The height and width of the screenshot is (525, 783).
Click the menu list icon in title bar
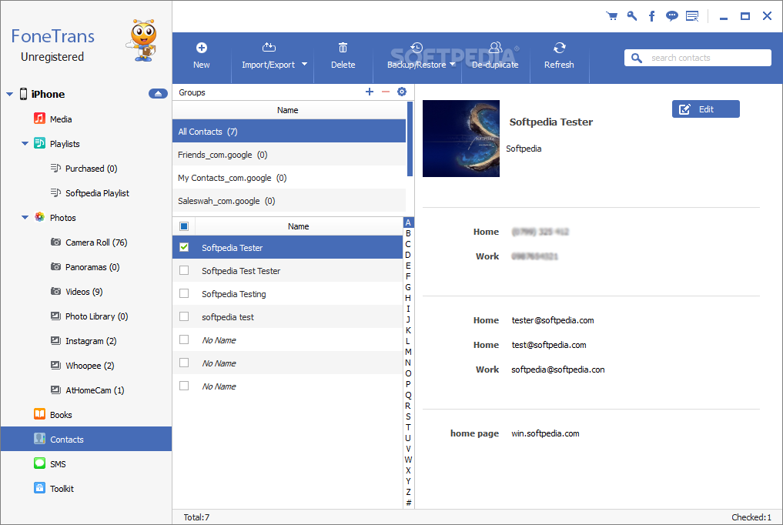pos(693,16)
